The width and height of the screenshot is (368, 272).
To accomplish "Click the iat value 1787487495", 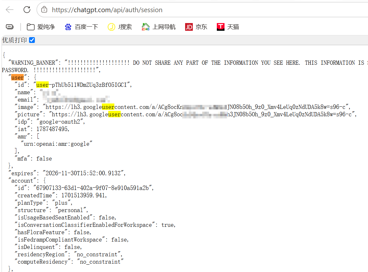I will 52,129.
